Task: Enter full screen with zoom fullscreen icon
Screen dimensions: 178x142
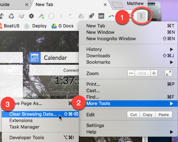Action: [x=168, y=73]
